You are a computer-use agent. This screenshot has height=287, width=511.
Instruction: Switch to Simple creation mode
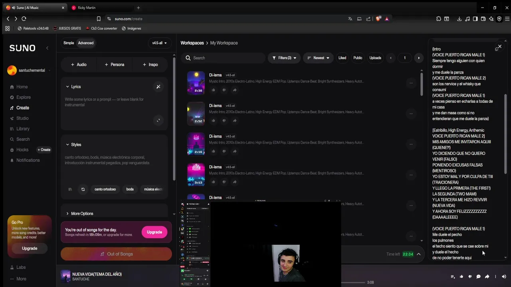(69, 43)
